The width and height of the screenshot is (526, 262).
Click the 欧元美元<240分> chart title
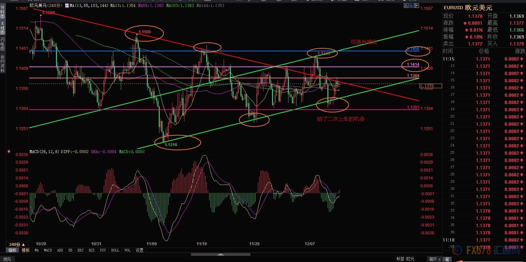tap(46, 6)
